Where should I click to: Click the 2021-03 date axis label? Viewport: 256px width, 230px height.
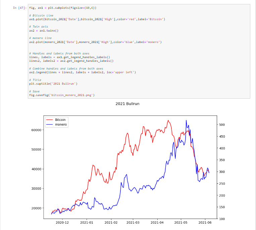(x=133, y=223)
